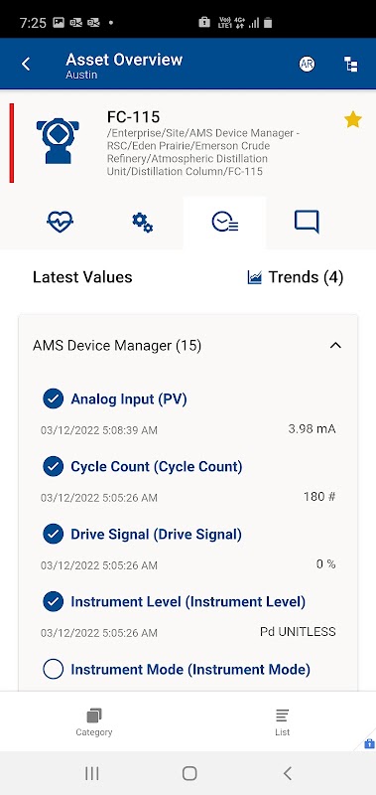Tap Austin subtitle in header
The image size is (376, 795).
81,75
